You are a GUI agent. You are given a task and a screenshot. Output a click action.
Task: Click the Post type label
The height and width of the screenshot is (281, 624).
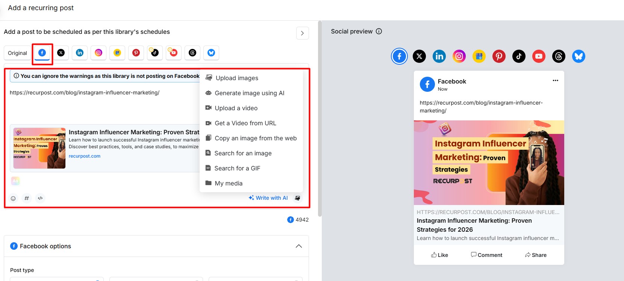[x=22, y=270]
